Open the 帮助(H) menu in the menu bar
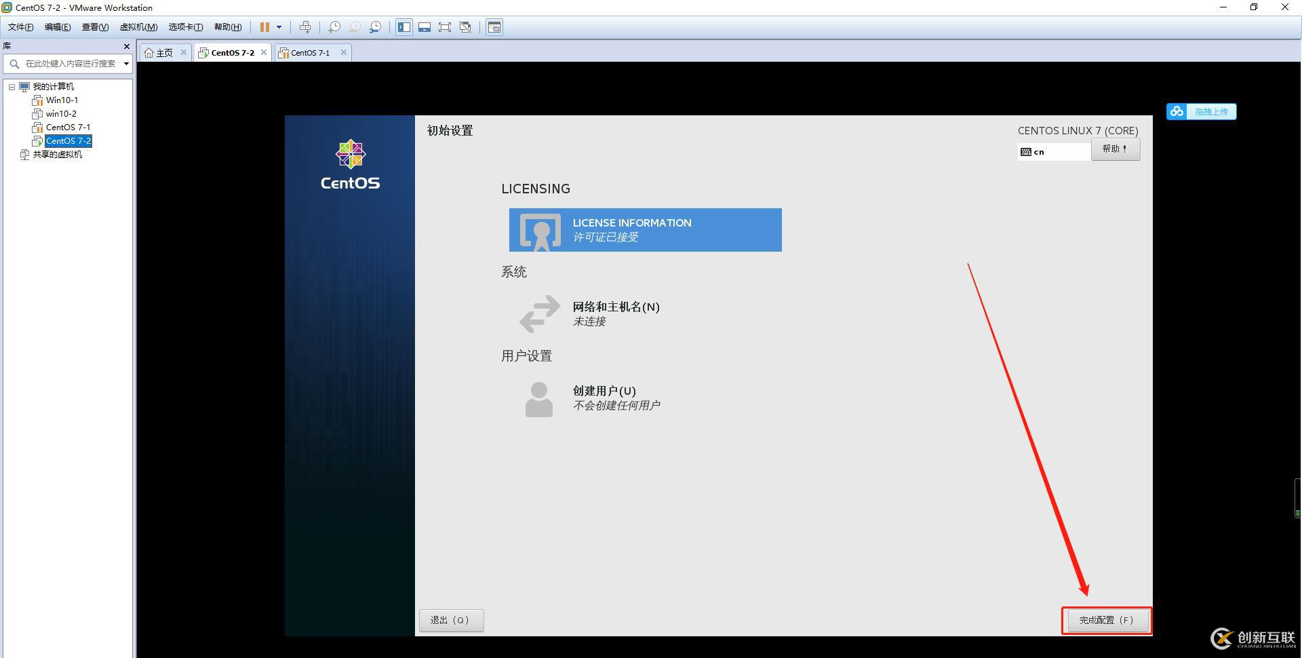 tap(228, 27)
